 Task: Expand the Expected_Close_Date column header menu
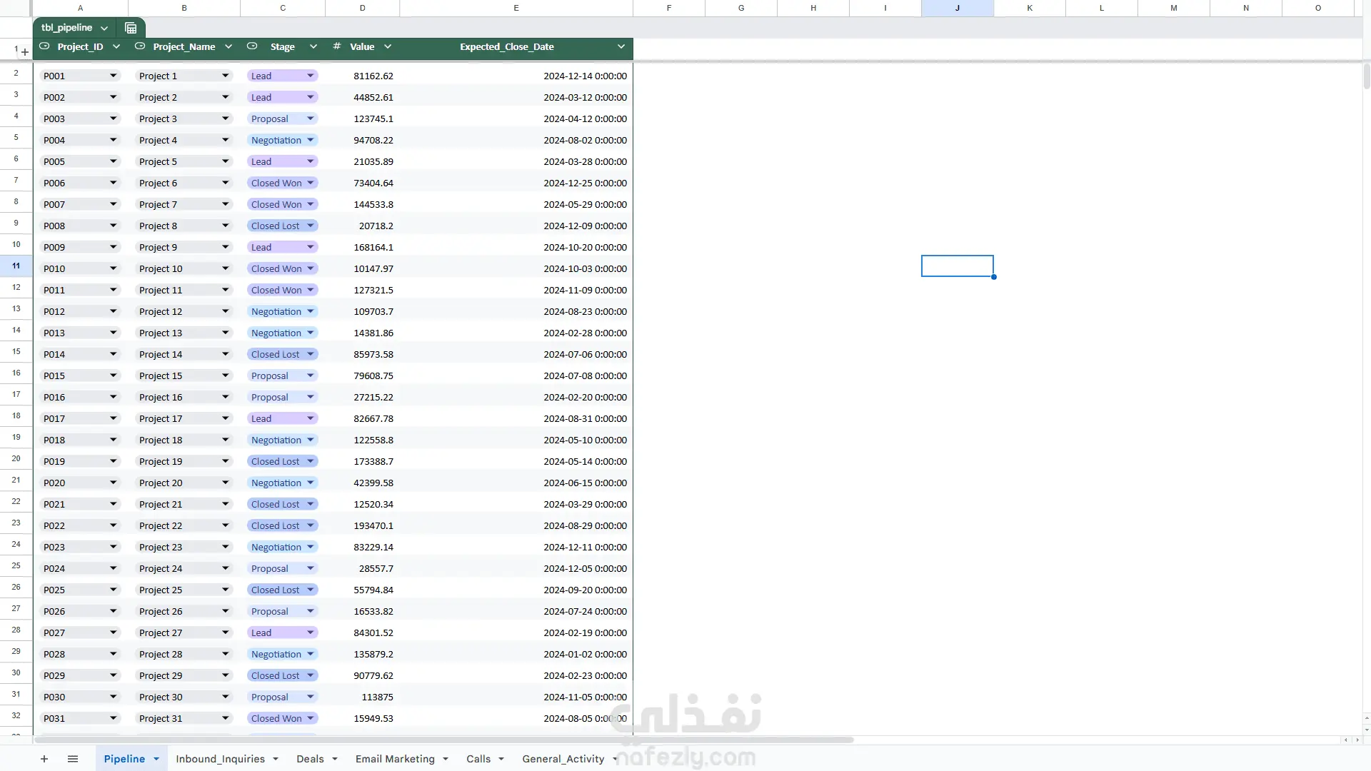tap(621, 46)
